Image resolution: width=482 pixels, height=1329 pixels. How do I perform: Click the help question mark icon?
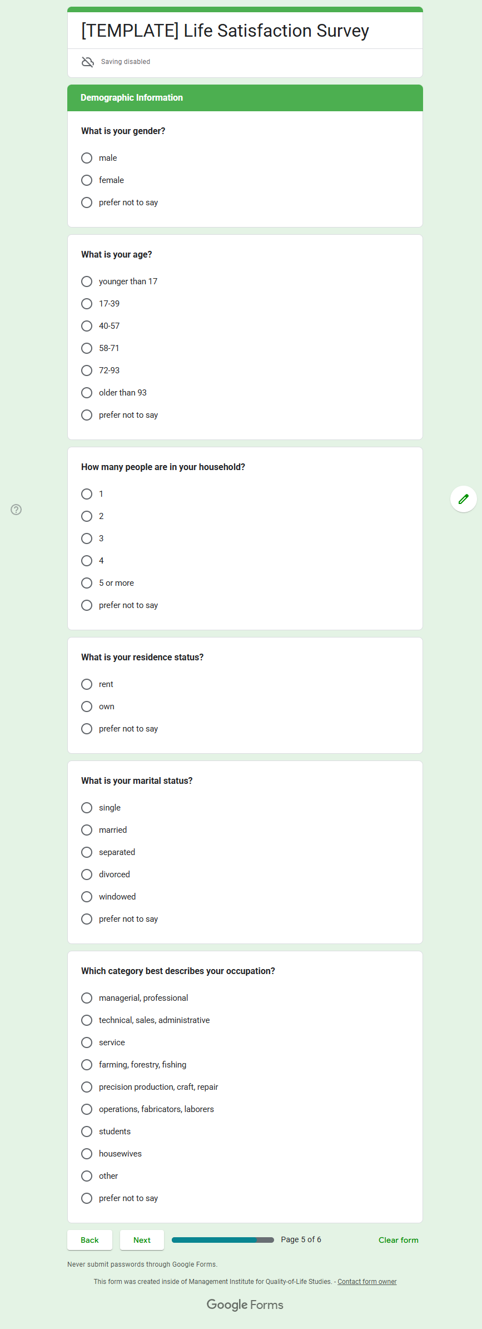[17, 510]
